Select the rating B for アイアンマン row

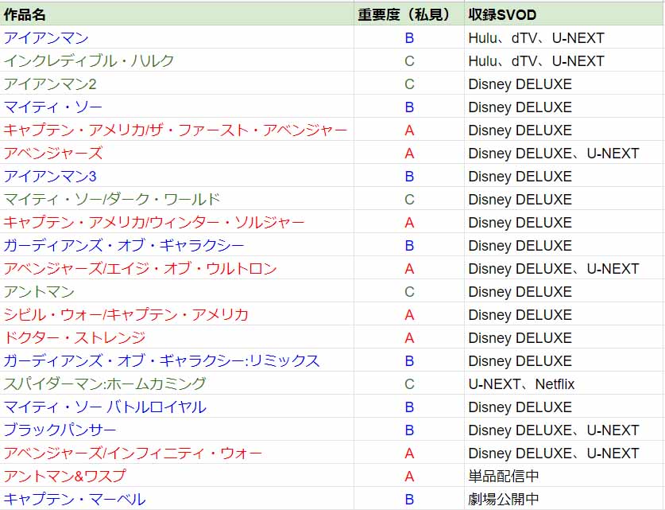pos(409,38)
